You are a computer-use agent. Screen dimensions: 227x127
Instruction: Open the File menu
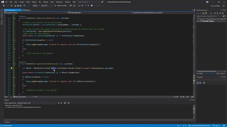click(x=6, y=2)
